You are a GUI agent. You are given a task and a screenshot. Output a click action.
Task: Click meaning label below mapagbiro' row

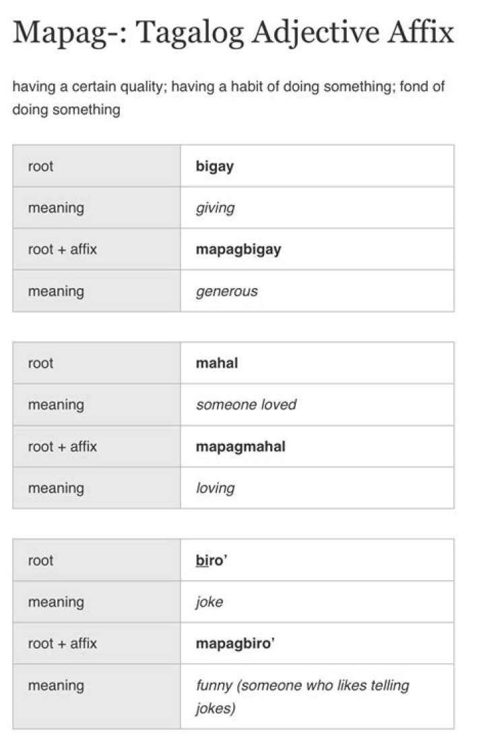click(x=56, y=686)
